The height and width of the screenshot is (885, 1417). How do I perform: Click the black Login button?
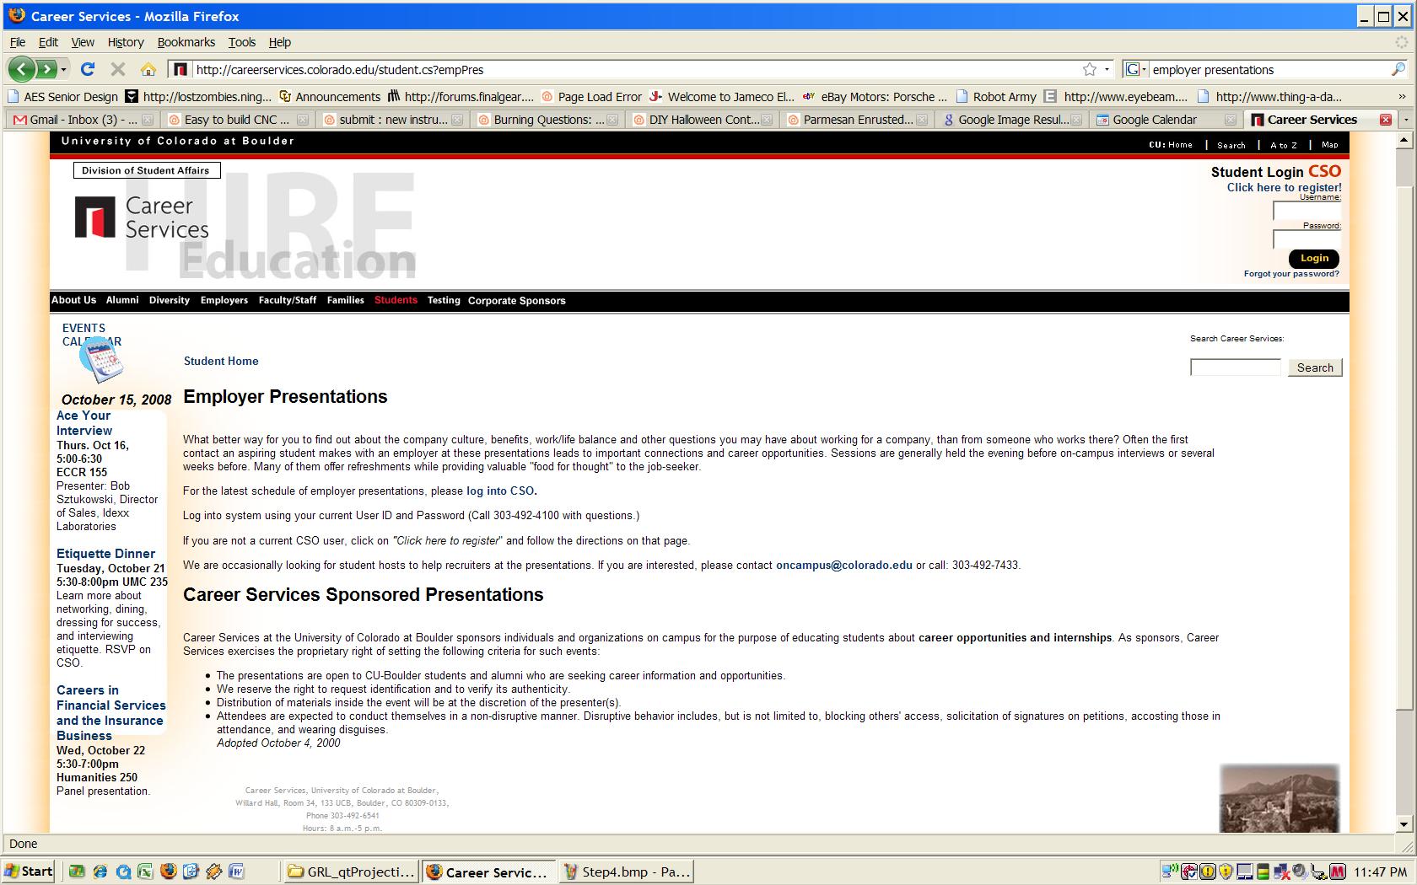1314,258
